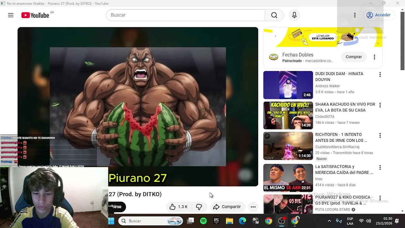405x228 pixels.
Task: Click Comprar on the sponsored ad
Action: [354, 57]
